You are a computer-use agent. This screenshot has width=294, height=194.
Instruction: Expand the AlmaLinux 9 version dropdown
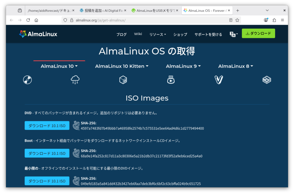[x=183, y=66]
